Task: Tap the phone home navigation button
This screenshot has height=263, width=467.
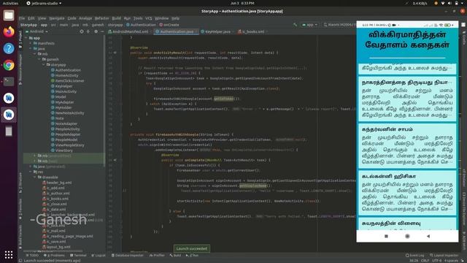Action: click(407, 236)
